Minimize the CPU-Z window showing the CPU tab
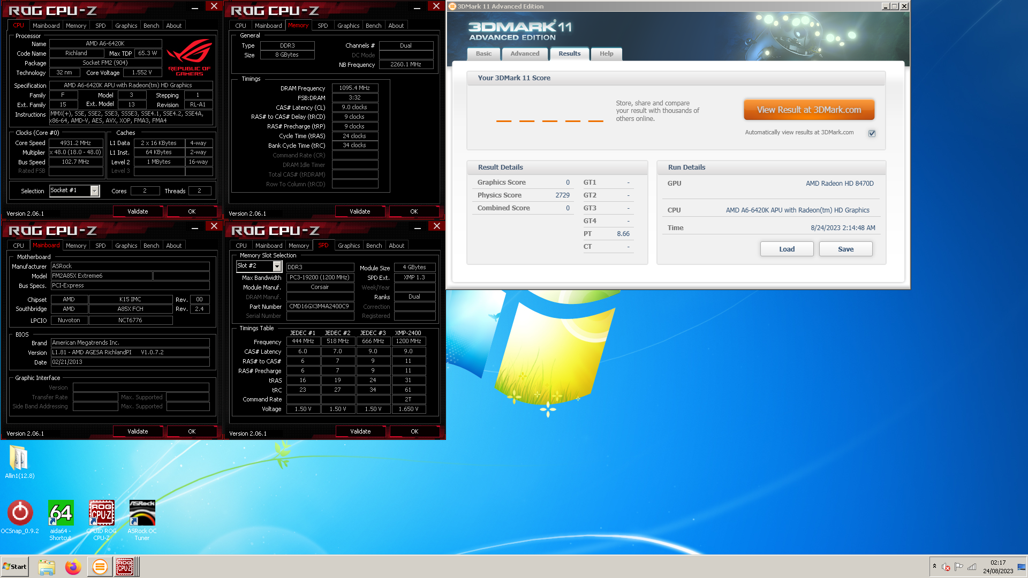 click(x=195, y=7)
